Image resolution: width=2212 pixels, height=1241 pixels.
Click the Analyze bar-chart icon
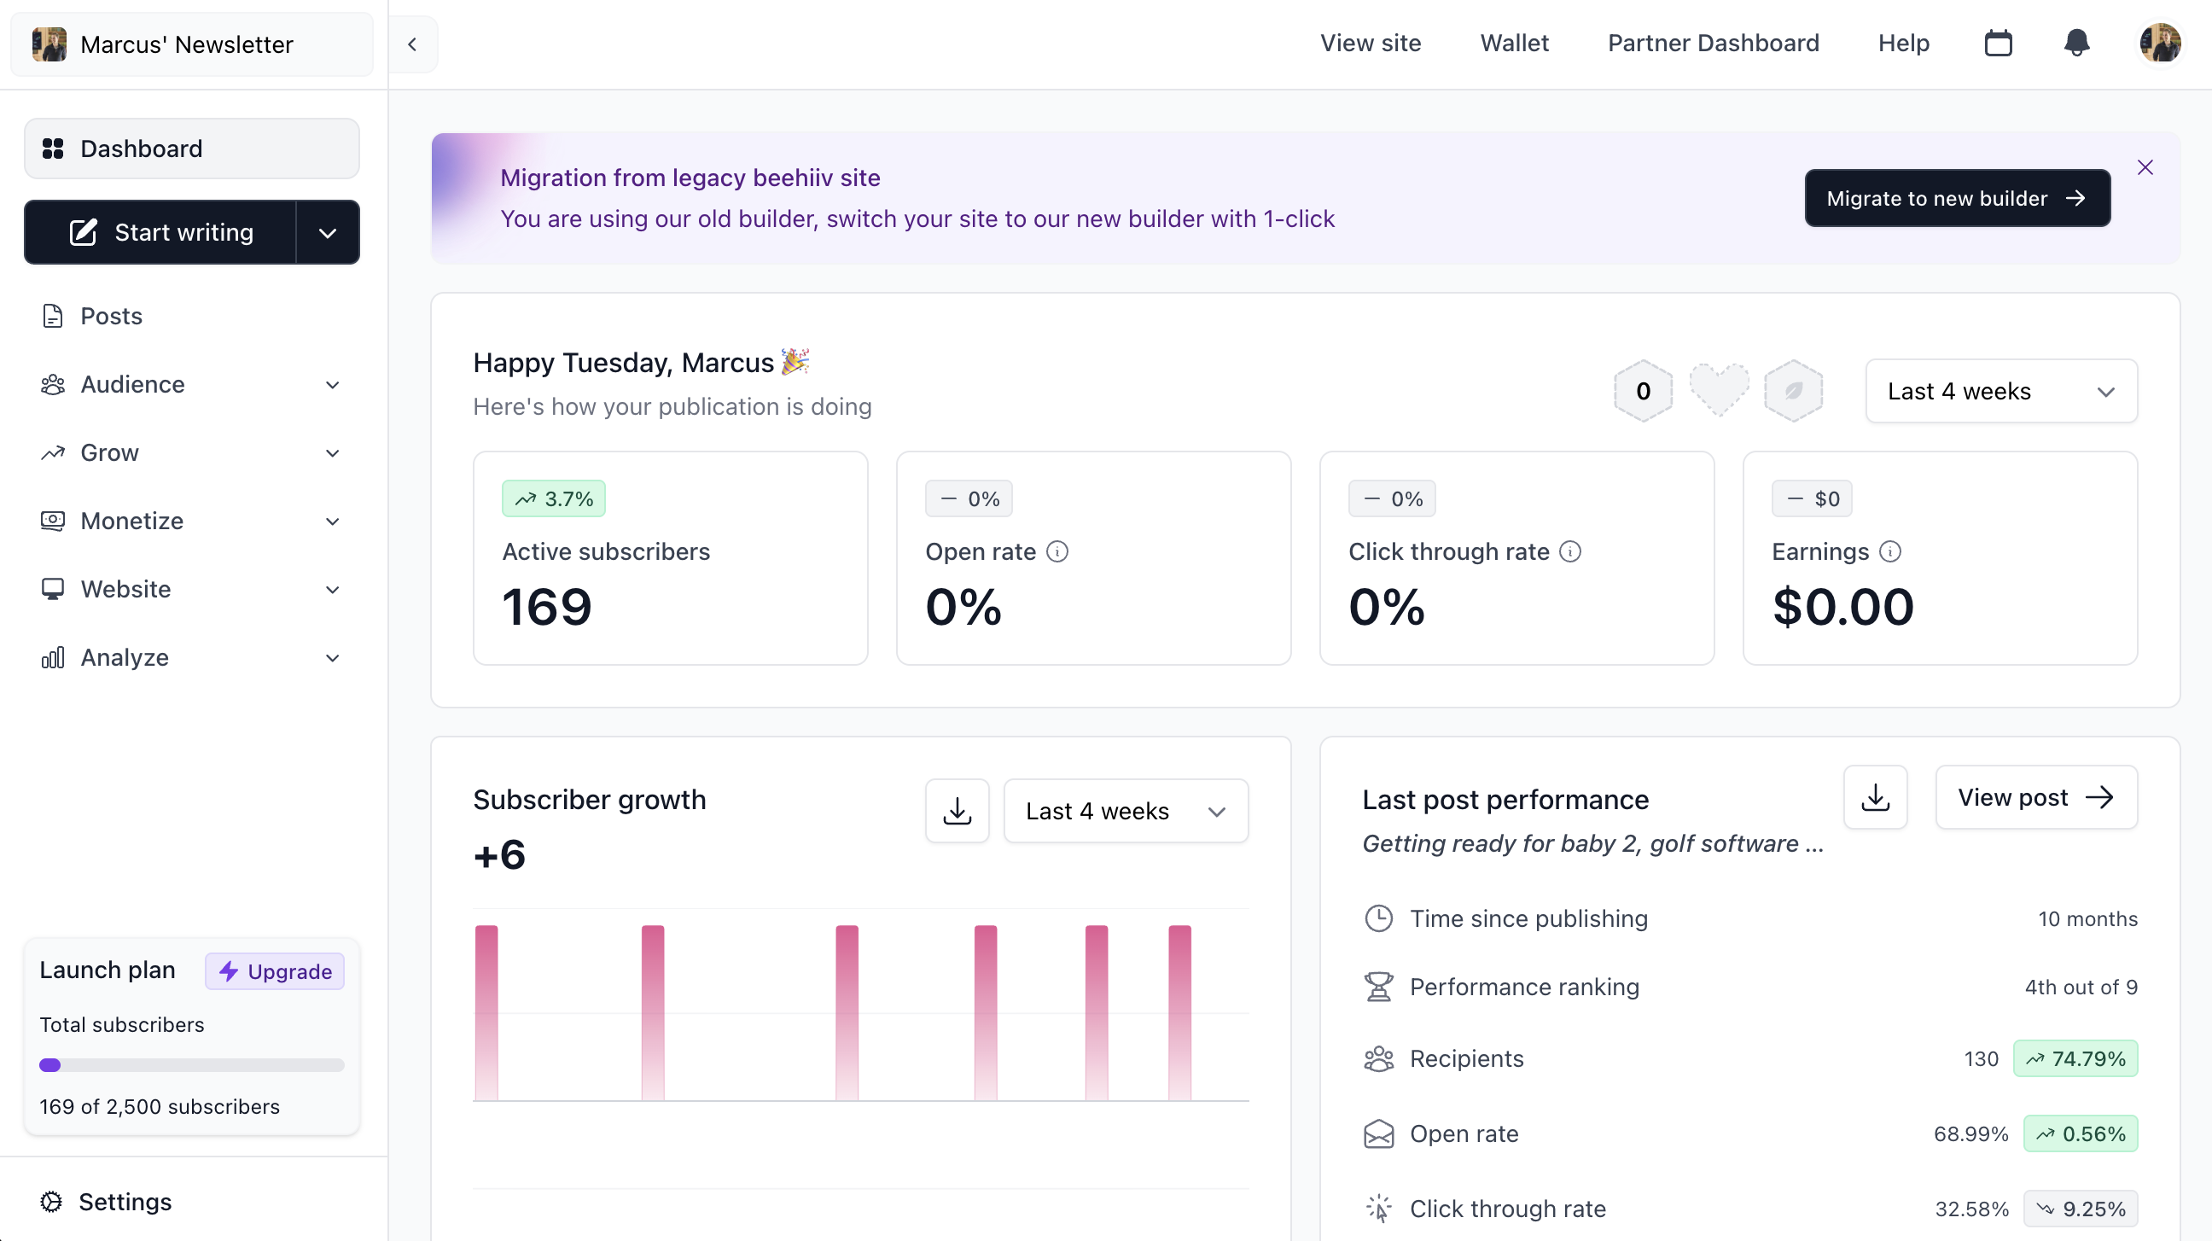[53, 657]
